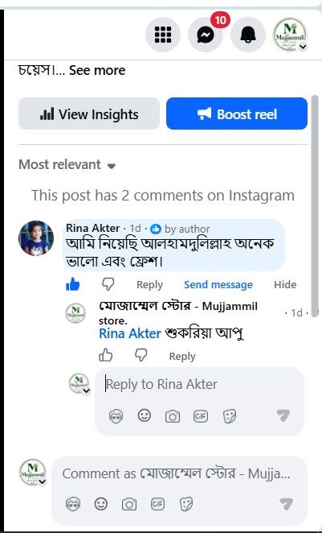Image resolution: width=322 pixels, height=533 pixels.
Task: Add a sticker in the comment box
Action: point(186,504)
